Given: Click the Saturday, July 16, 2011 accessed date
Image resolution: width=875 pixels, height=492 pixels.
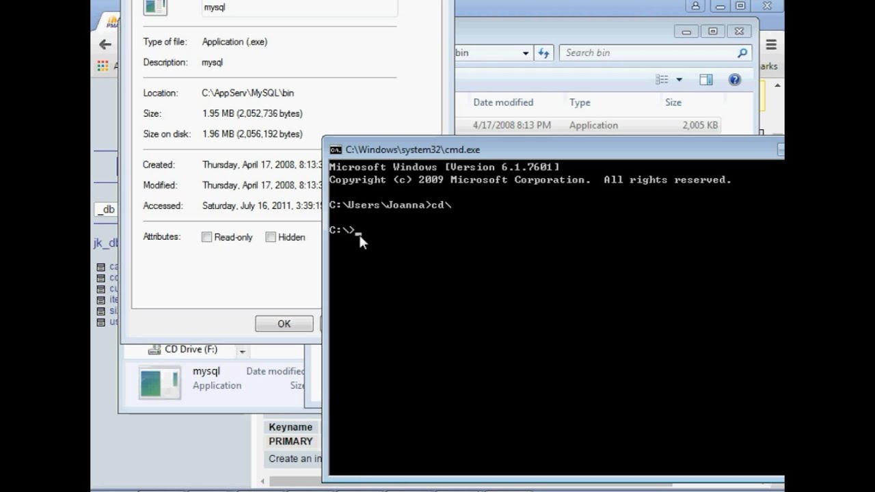Looking at the screenshot, I should click(262, 206).
